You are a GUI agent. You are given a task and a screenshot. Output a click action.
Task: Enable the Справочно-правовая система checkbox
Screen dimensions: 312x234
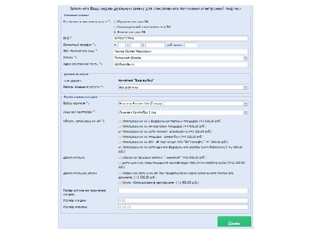tap(119, 158)
